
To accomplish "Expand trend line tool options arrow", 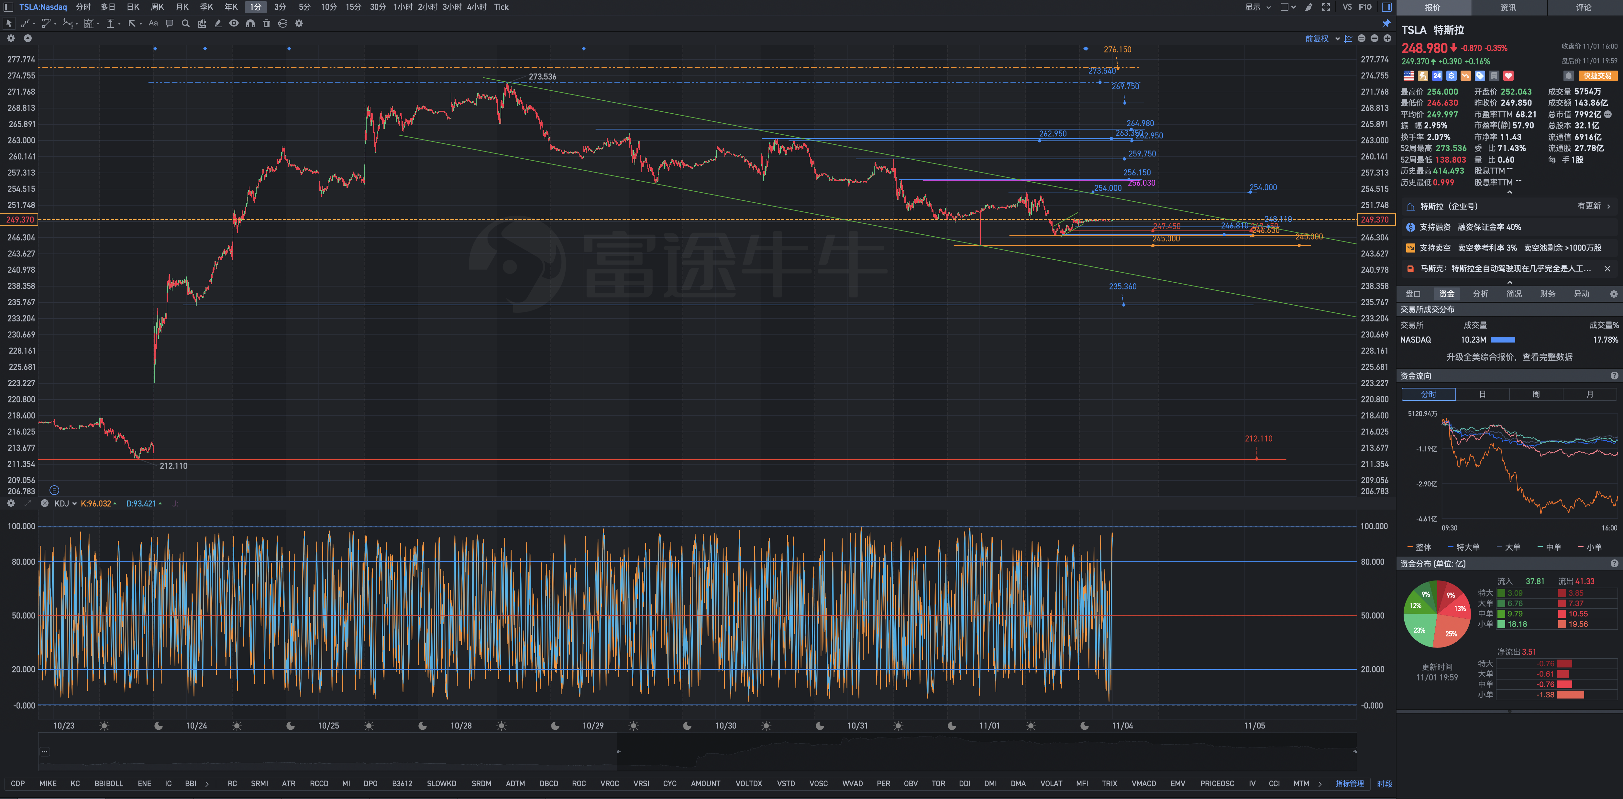I will click(x=33, y=24).
